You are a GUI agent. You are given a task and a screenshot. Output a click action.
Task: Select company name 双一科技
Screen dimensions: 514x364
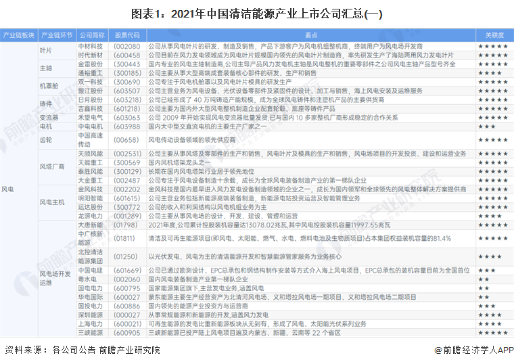(90, 82)
